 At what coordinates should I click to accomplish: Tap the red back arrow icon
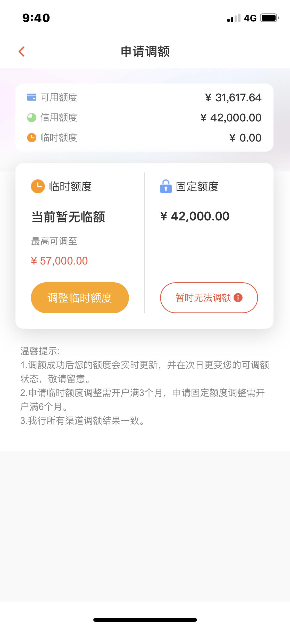[22, 52]
